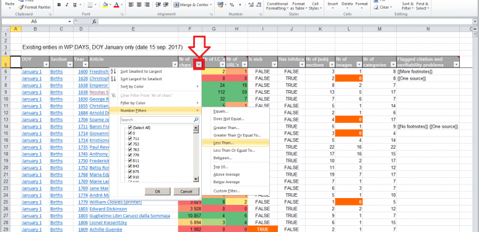
Task: Open the Filter by Color submenu
Action: (155, 103)
